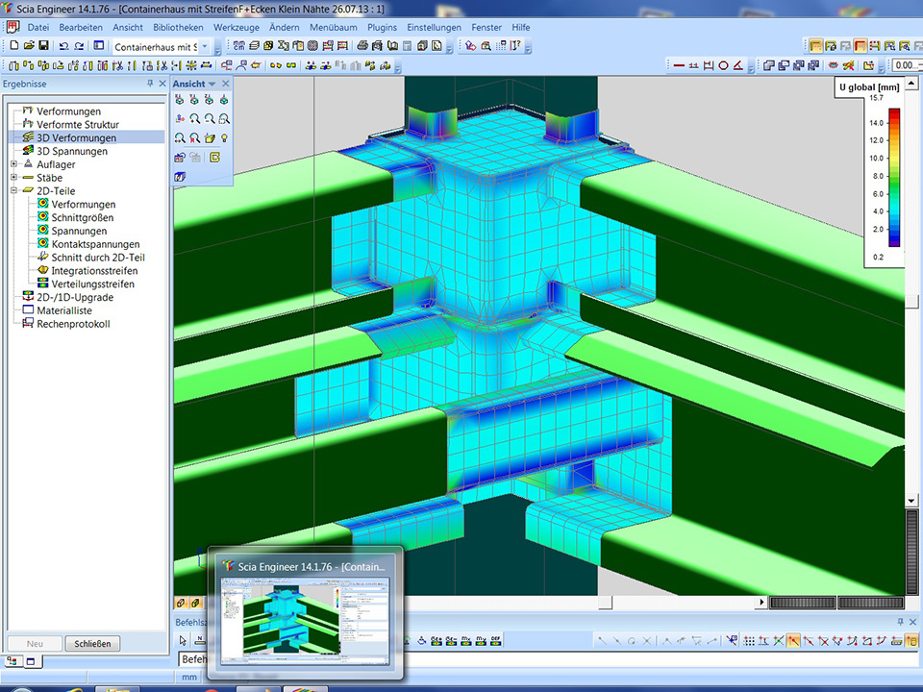The image size is (923, 692).
Task: Click the Scia Engineer taskbar preview thumbnail
Action: click(x=306, y=620)
